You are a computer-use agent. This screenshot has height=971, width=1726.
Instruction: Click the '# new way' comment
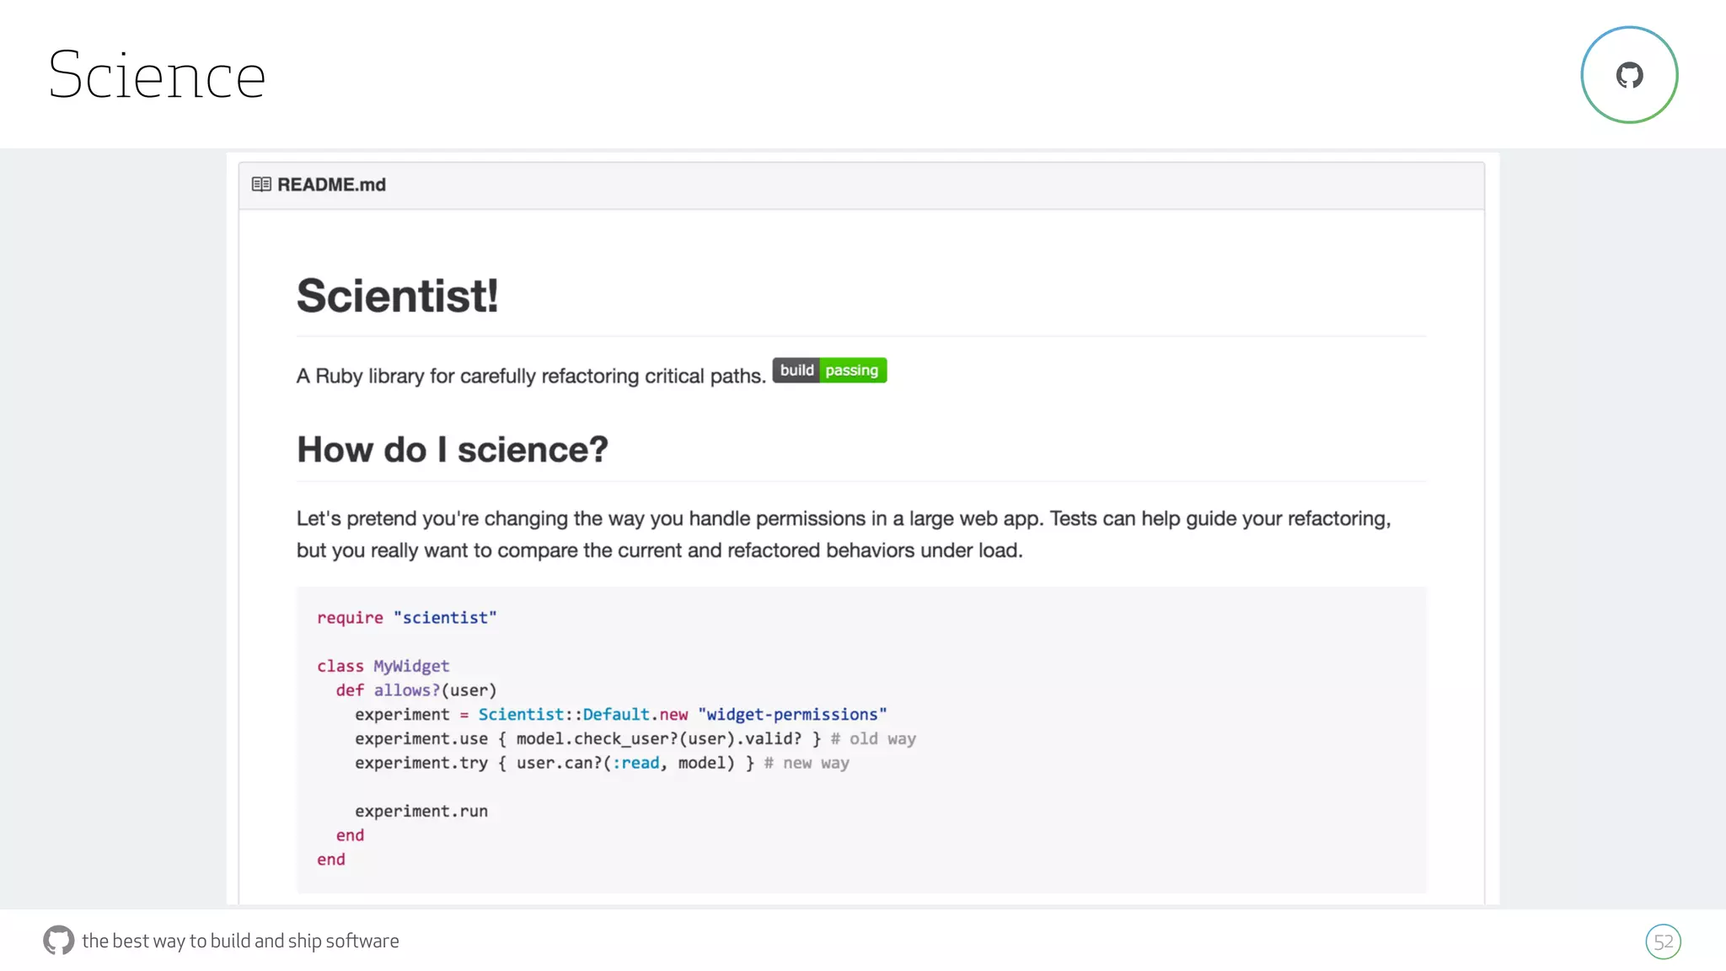(807, 764)
